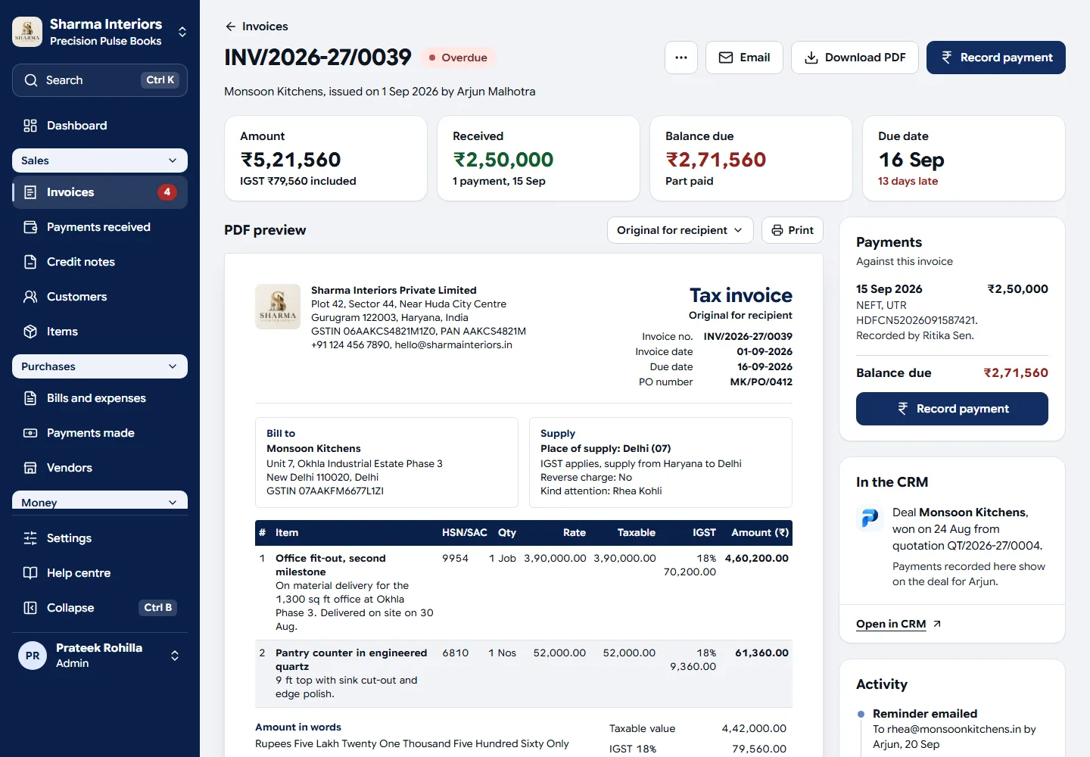Image resolution: width=1090 pixels, height=757 pixels.
Task: Click the Items box icon
Action: coord(30,332)
